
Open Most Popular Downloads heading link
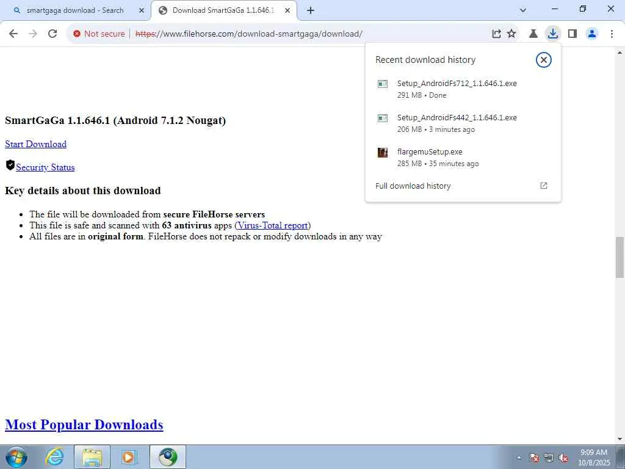84,425
